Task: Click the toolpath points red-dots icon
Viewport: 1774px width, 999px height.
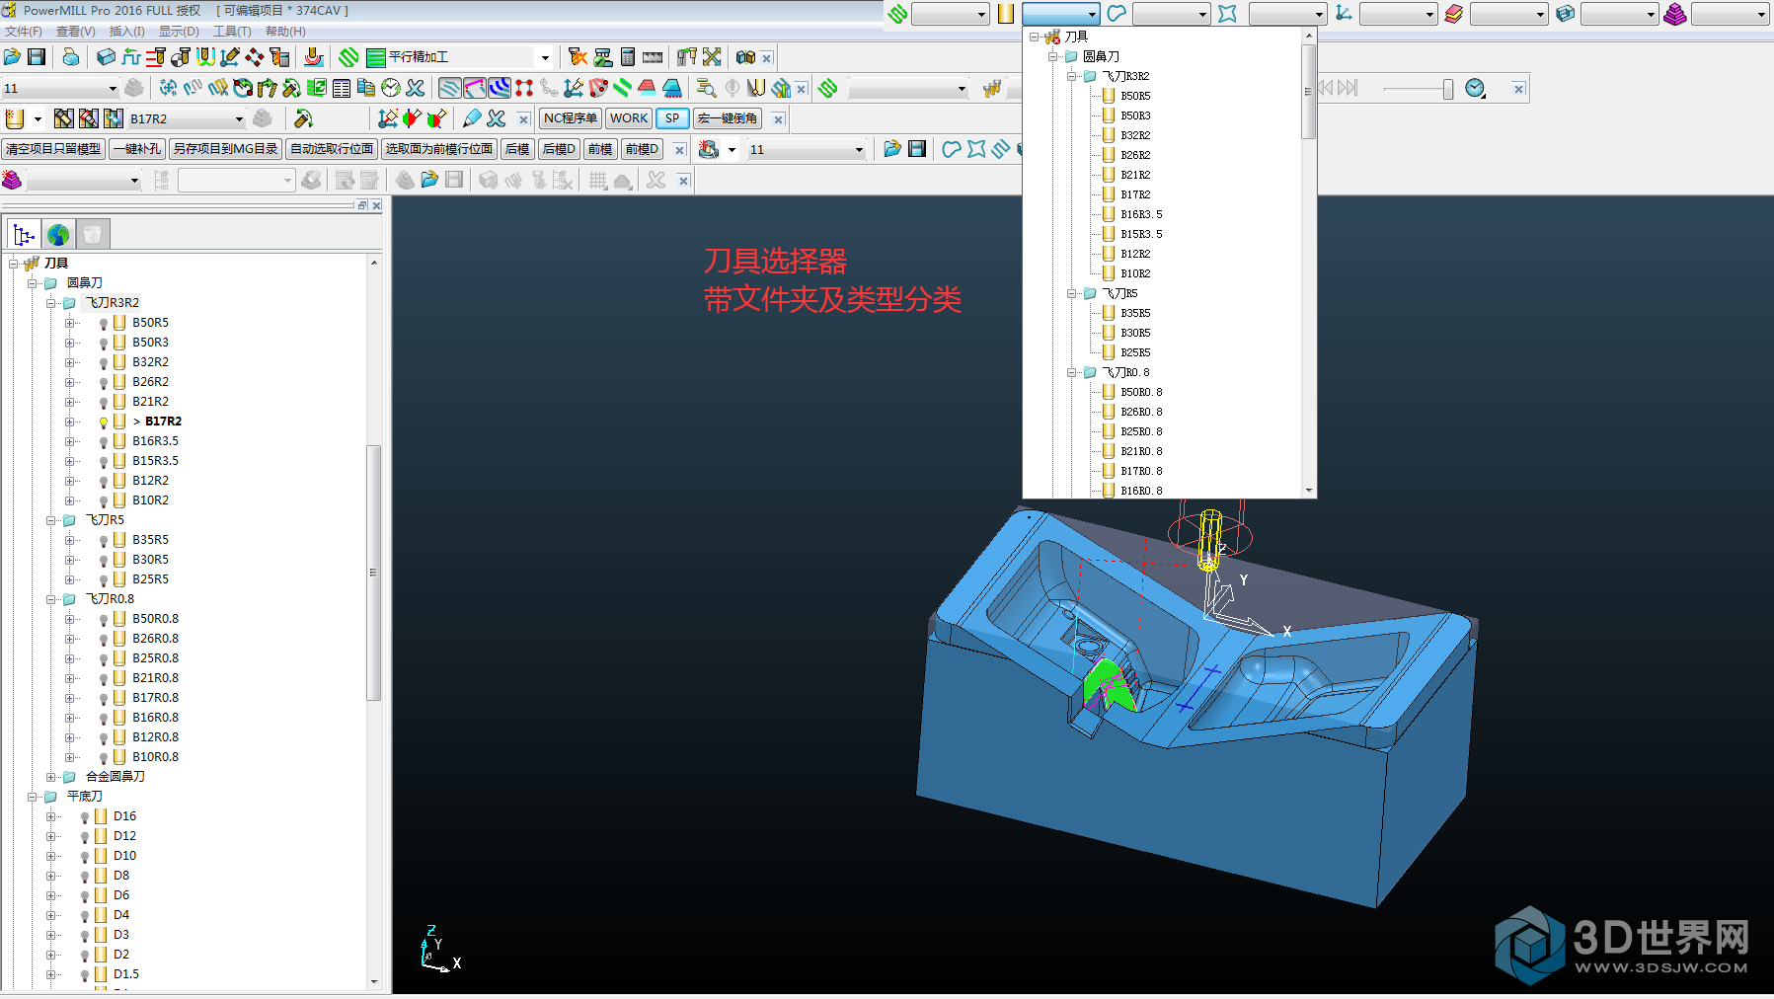Action: point(524,88)
